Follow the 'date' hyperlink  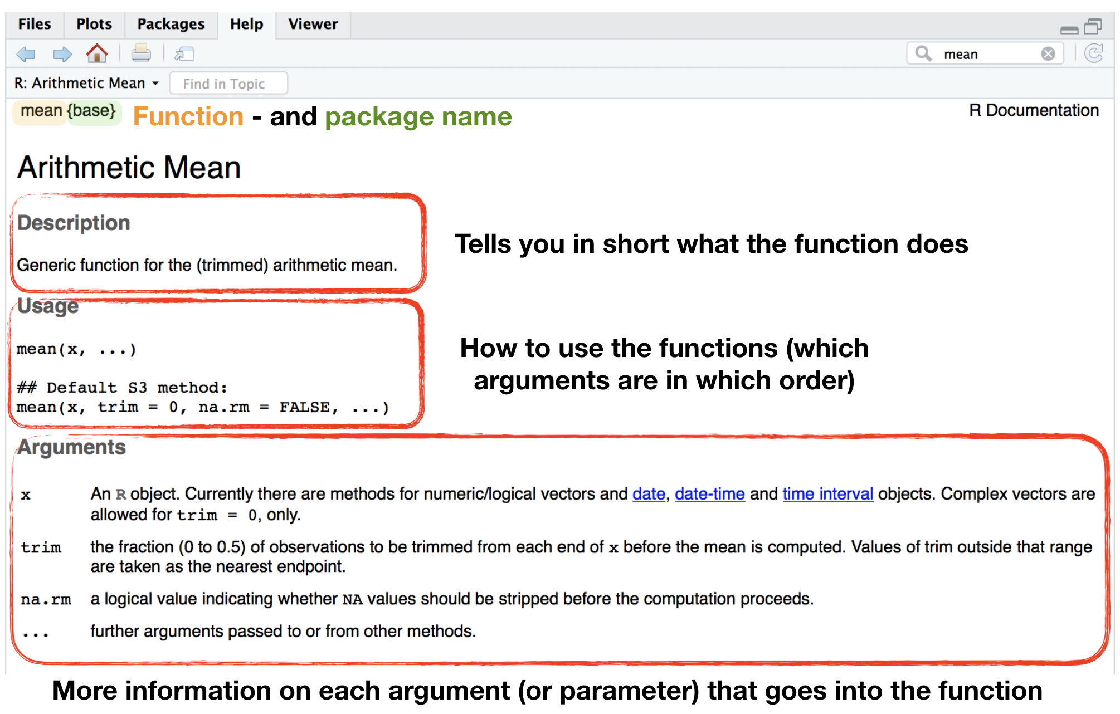[x=649, y=494]
